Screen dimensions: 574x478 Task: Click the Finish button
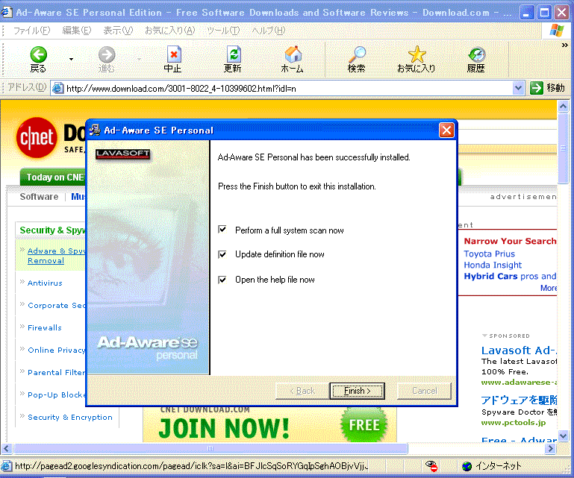[358, 391]
